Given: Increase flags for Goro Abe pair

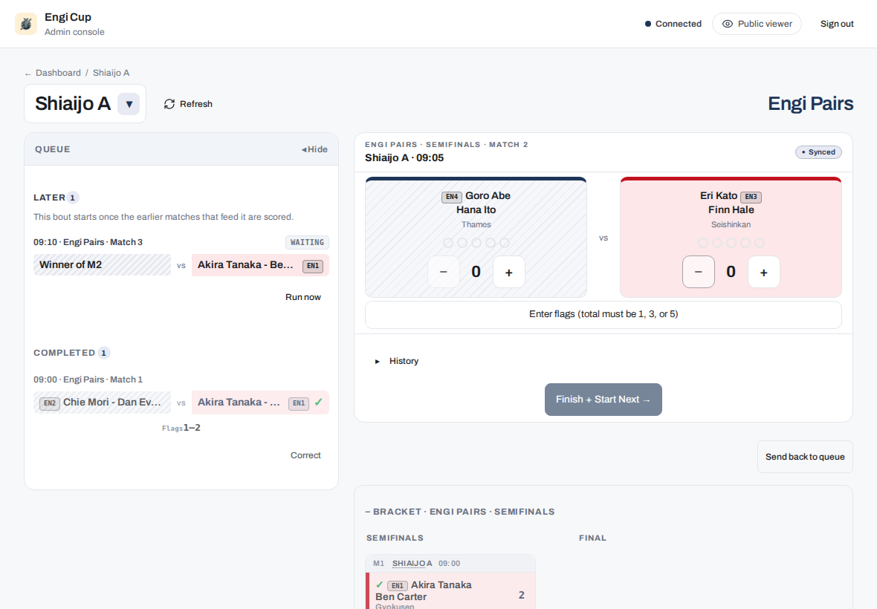Looking at the screenshot, I should pyautogui.click(x=509, y=272).
